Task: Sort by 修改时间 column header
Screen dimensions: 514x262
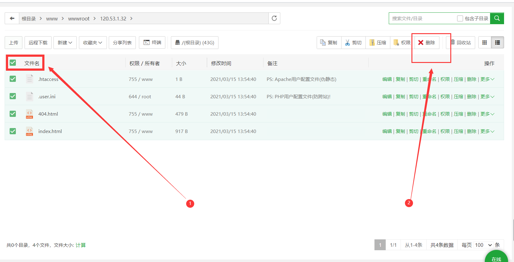Action: tap(221, 63)
